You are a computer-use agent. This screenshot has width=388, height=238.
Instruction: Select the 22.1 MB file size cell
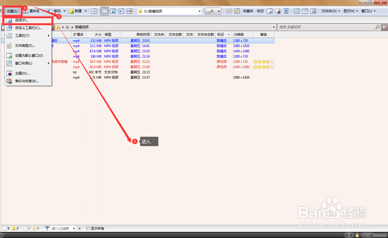click(x=96, y=46)
